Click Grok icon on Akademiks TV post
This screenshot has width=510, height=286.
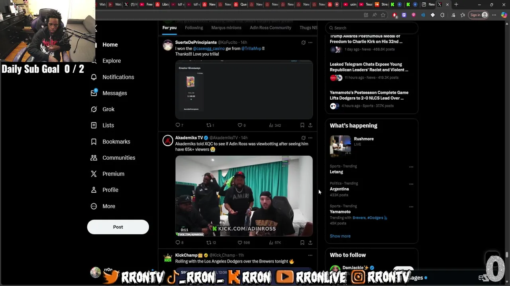tap(303, 138)
